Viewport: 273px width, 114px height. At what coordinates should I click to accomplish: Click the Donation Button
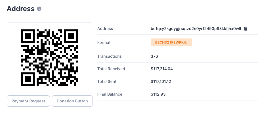(x=72, y=101)
